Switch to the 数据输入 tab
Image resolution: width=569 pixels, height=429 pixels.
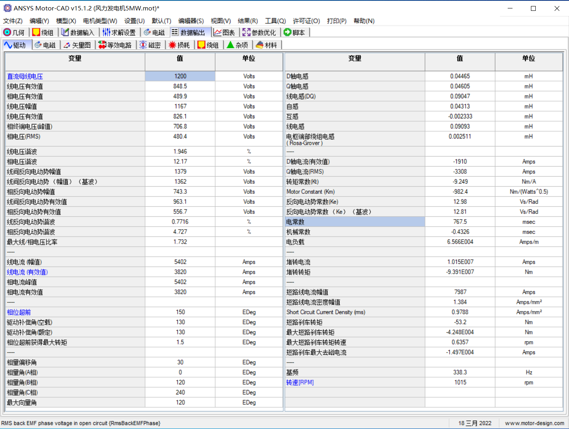click(78, 33)
